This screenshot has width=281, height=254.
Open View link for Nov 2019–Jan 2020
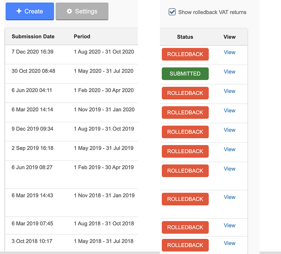tap(229, 110)
